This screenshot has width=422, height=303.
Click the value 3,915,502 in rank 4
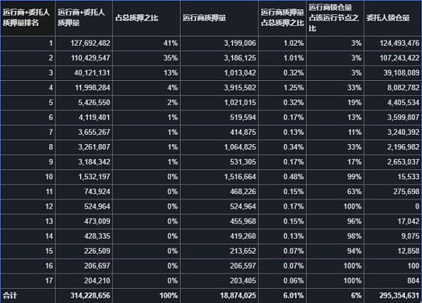pos(239,87)
